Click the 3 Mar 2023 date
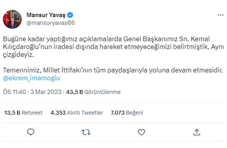 tap(47, 92)
